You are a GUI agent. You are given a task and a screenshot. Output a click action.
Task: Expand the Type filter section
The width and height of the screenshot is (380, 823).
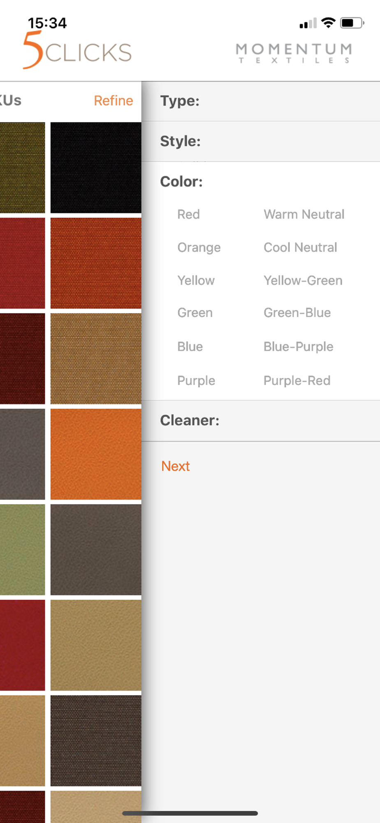261,101
